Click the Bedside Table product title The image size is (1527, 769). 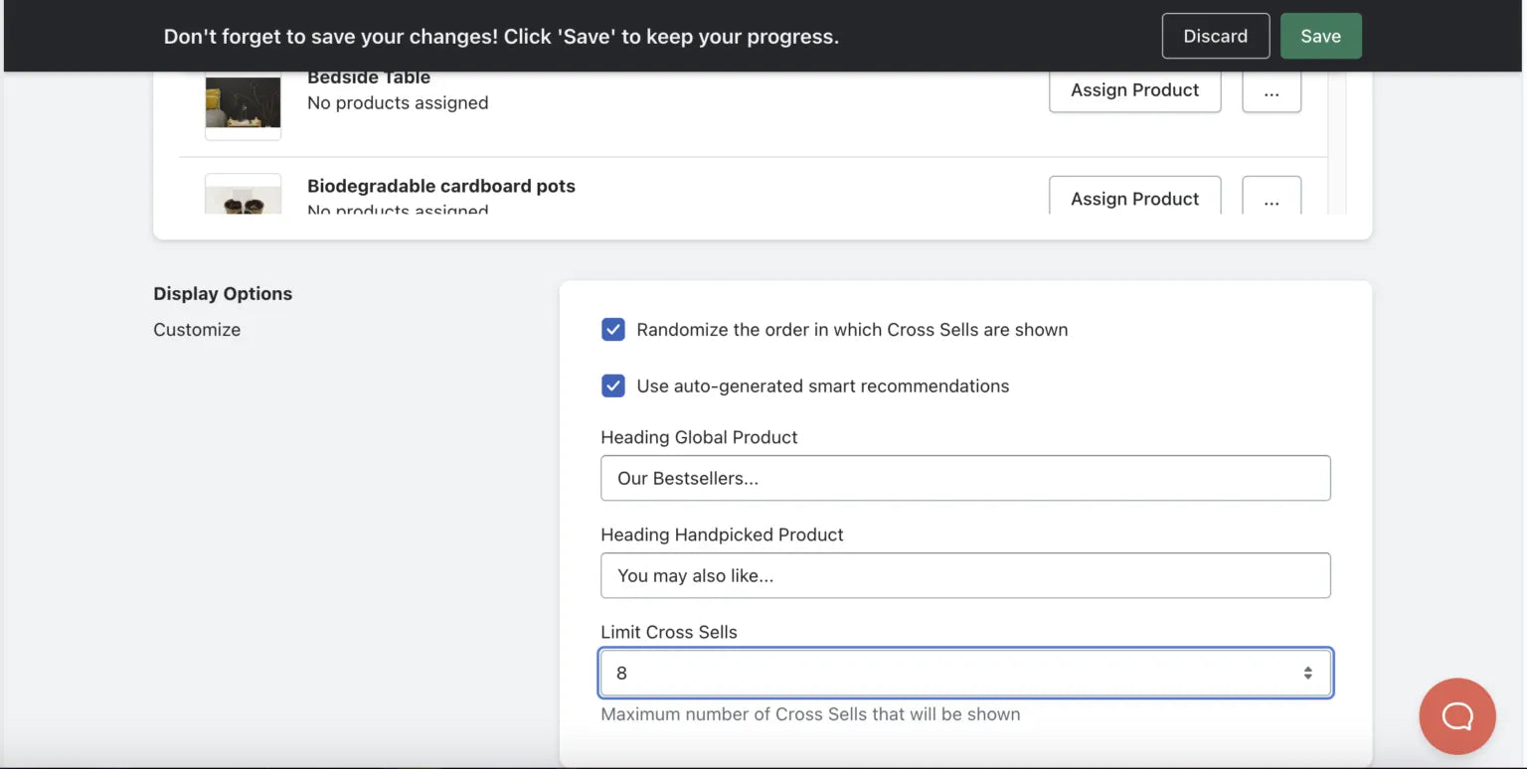(x=369, y=78)
